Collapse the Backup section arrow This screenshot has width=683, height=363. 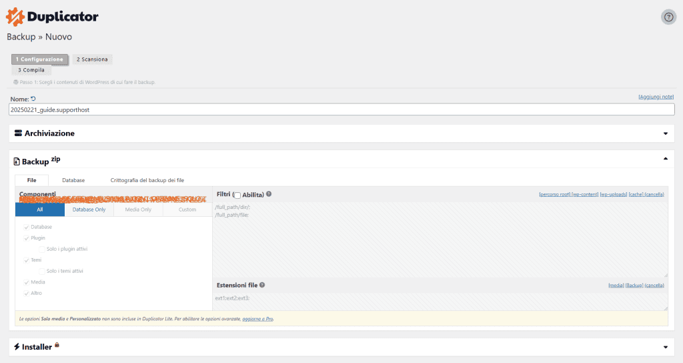tap(666, 159)
